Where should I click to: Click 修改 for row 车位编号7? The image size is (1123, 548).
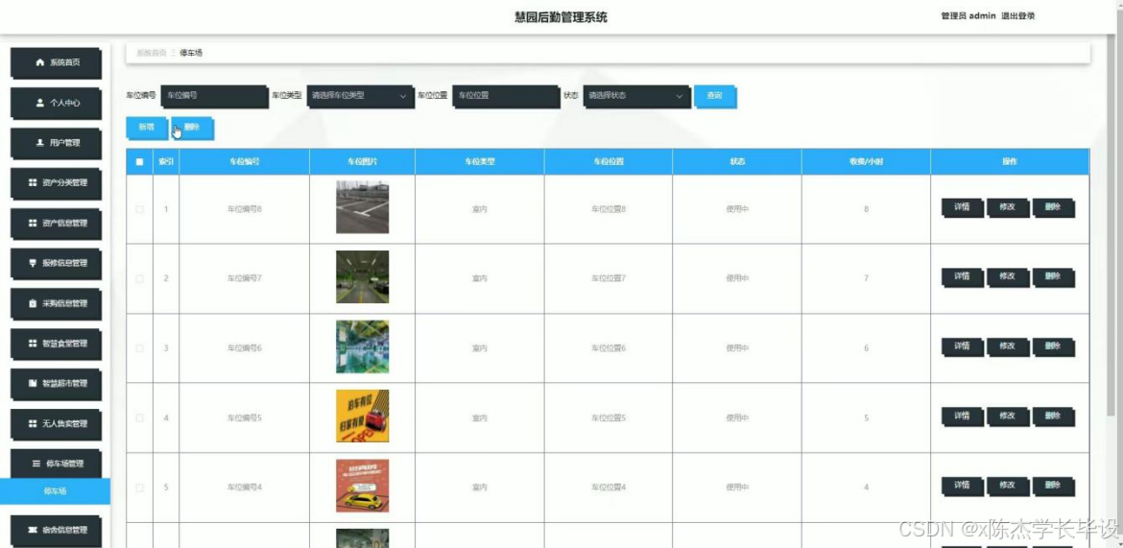pyautogui.click(x=1008, y=277)
